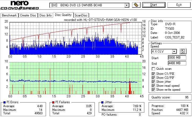The height and width of the screenshot is (117, 192).
Task: Click the Jitter average 7.69 %
Action: click(137, 106)
